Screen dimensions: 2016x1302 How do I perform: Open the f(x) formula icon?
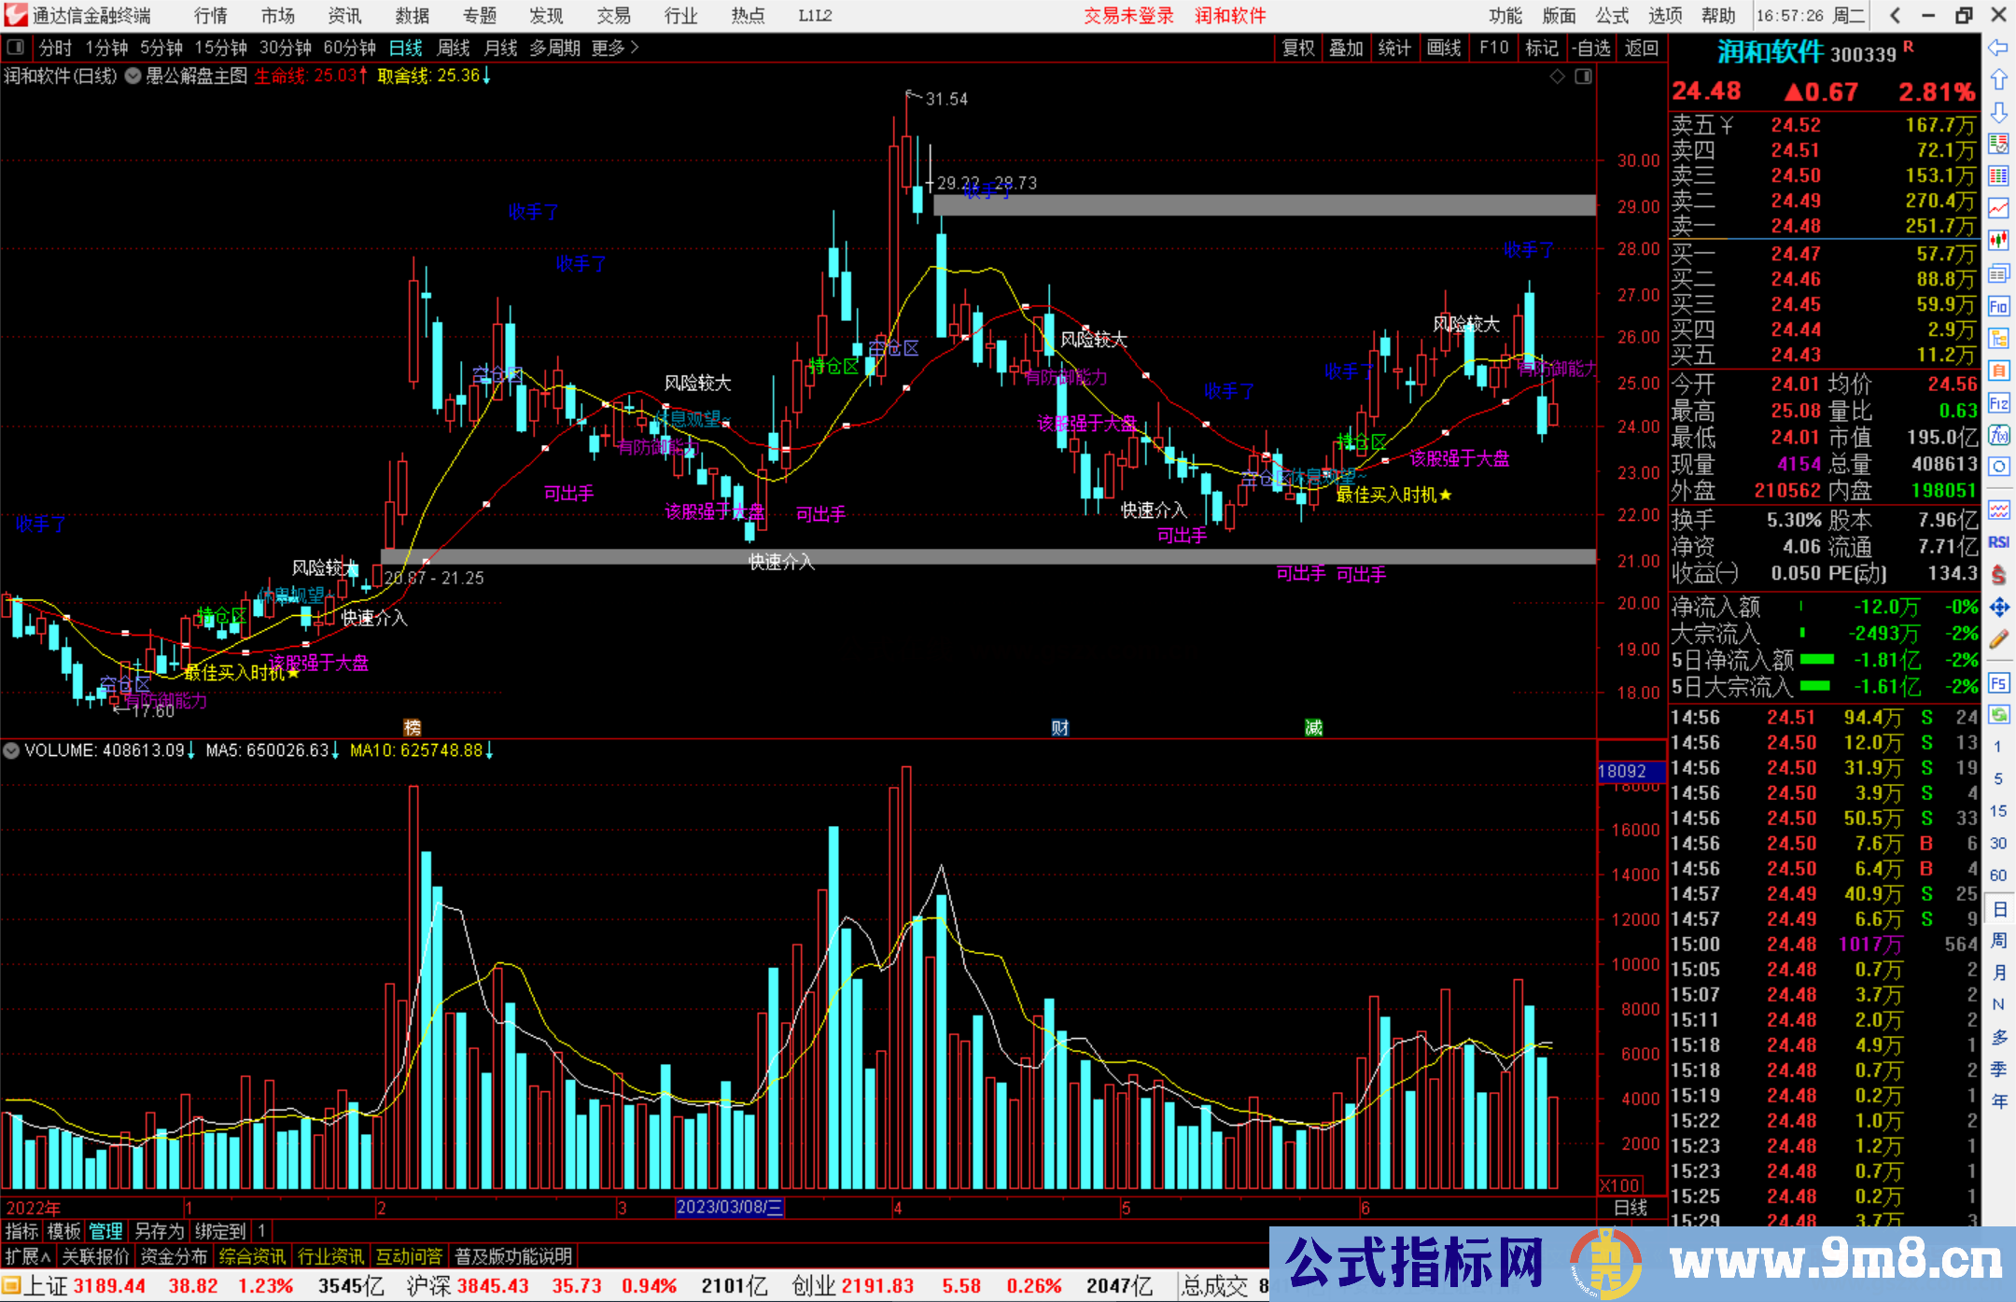click(1998, 435)
